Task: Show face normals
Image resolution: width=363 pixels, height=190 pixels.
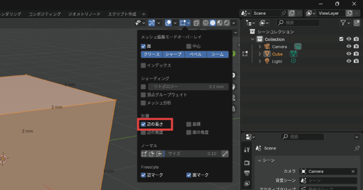Action: 159,154
